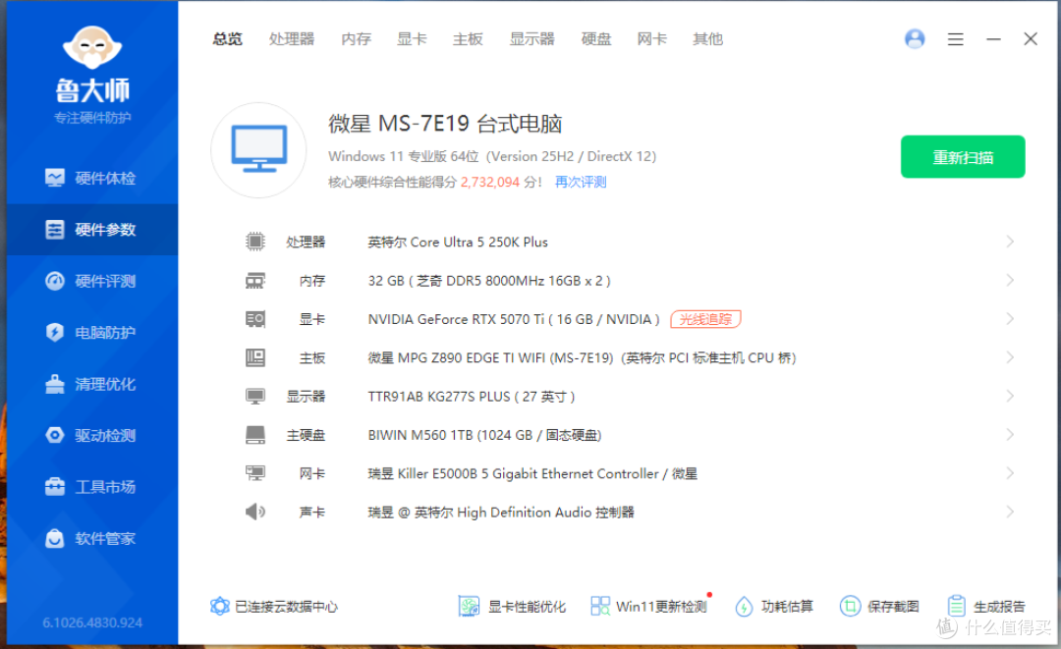Click the 显卡性能优化 icon

click(469, 606)
